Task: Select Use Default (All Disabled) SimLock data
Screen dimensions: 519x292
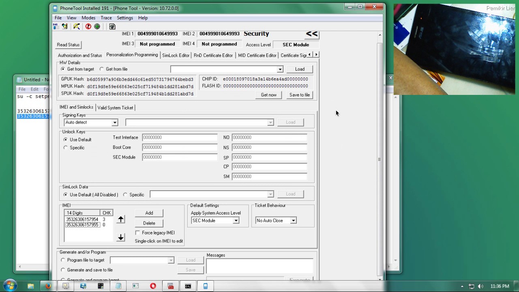Action: 90,195
